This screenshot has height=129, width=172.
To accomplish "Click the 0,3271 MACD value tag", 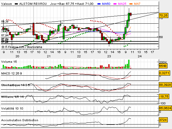I will [x=164, y=73].
